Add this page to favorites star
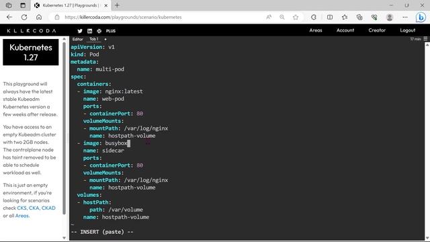 pyautogui.click(x=296, y=17)
